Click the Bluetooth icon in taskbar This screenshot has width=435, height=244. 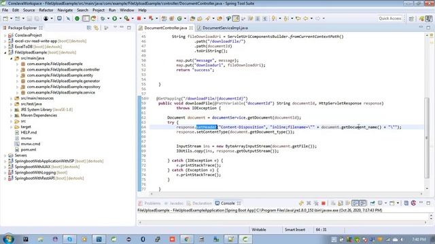[143, 239]
